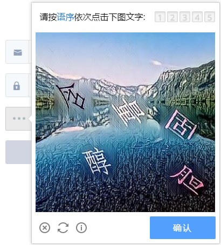Screen dimensions: 221x245
Task: Click sequence slot number 4
Action: [x=197, y=17]
